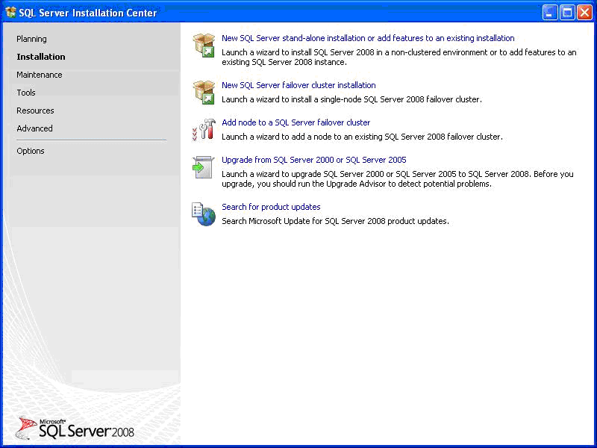Maximize the Installation Center window
The width and height of the screenshot is (597, 448).
click(x=567, y=13)
